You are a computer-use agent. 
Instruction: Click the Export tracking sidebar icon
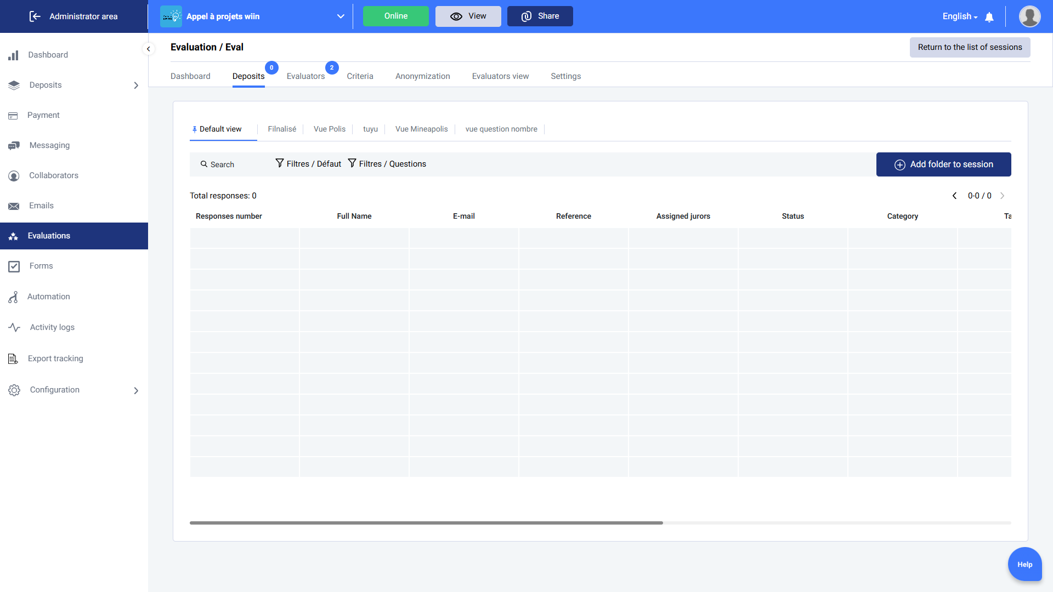[13, 358]
